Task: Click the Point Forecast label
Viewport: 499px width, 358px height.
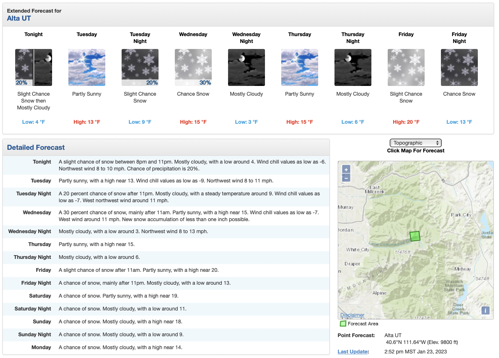Action: [x=356, y=335]
